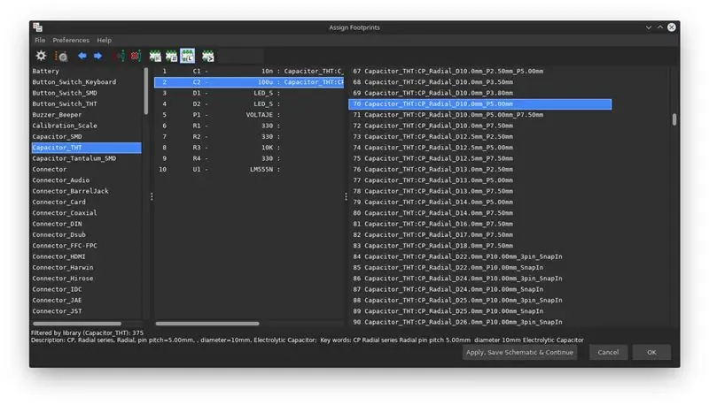Go to previous unassociated symbol
Viewport: 709px width, 405px height.
[82, 56]
